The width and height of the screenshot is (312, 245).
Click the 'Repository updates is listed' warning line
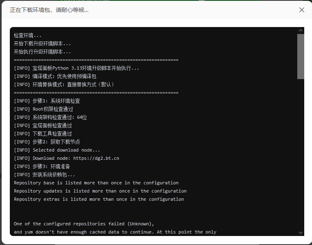click(100, 191)
